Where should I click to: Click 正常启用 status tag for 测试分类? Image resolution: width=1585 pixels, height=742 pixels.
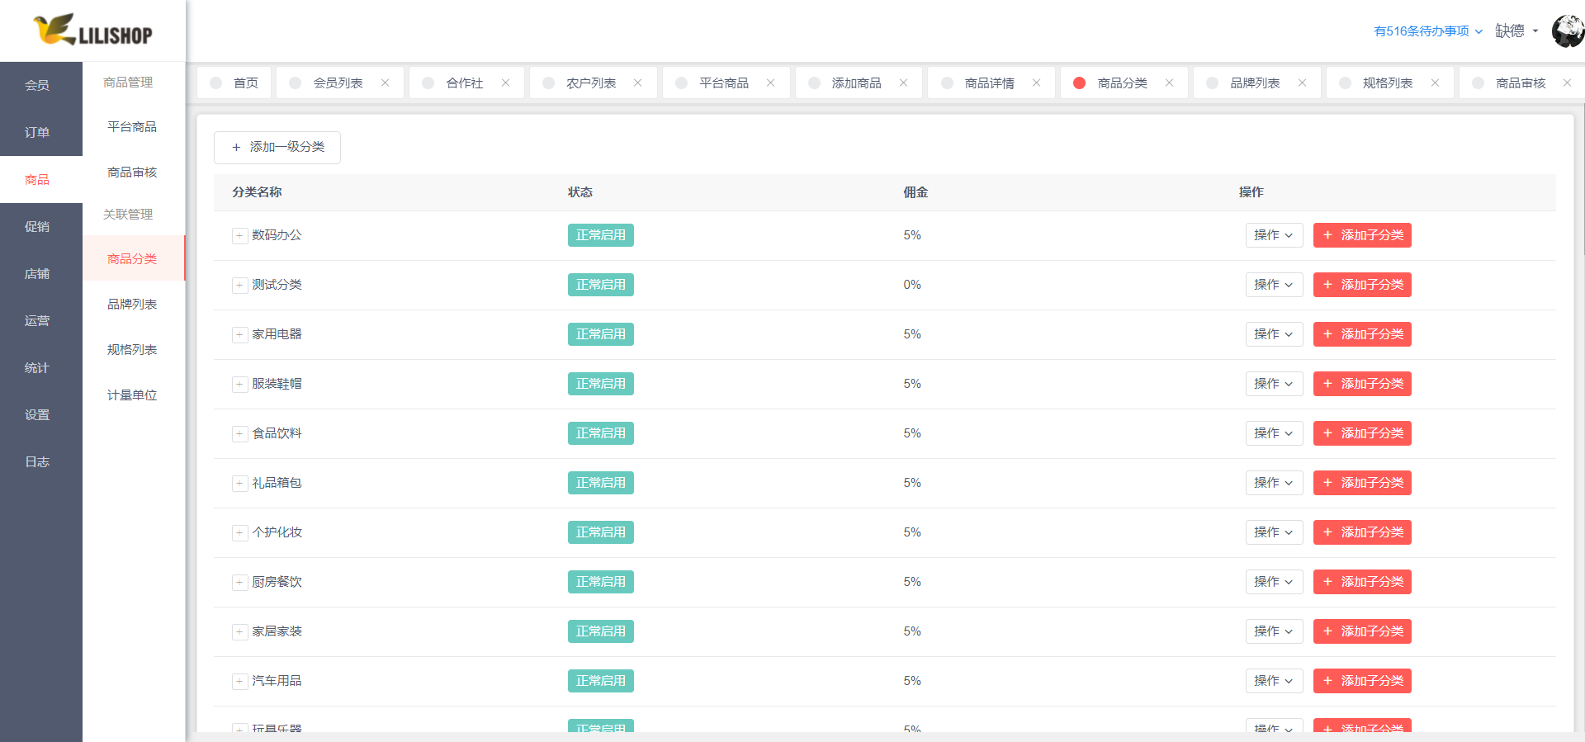pos(601,285)
